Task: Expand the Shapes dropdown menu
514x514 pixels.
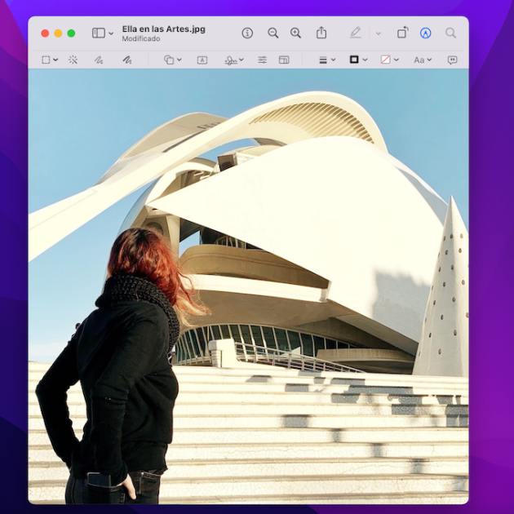Action: tap(172, 60)
